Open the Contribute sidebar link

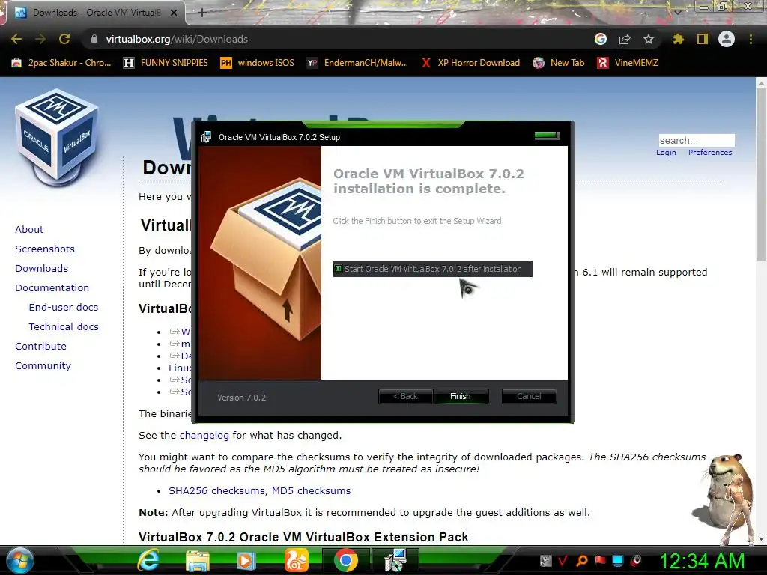point(40,346)
